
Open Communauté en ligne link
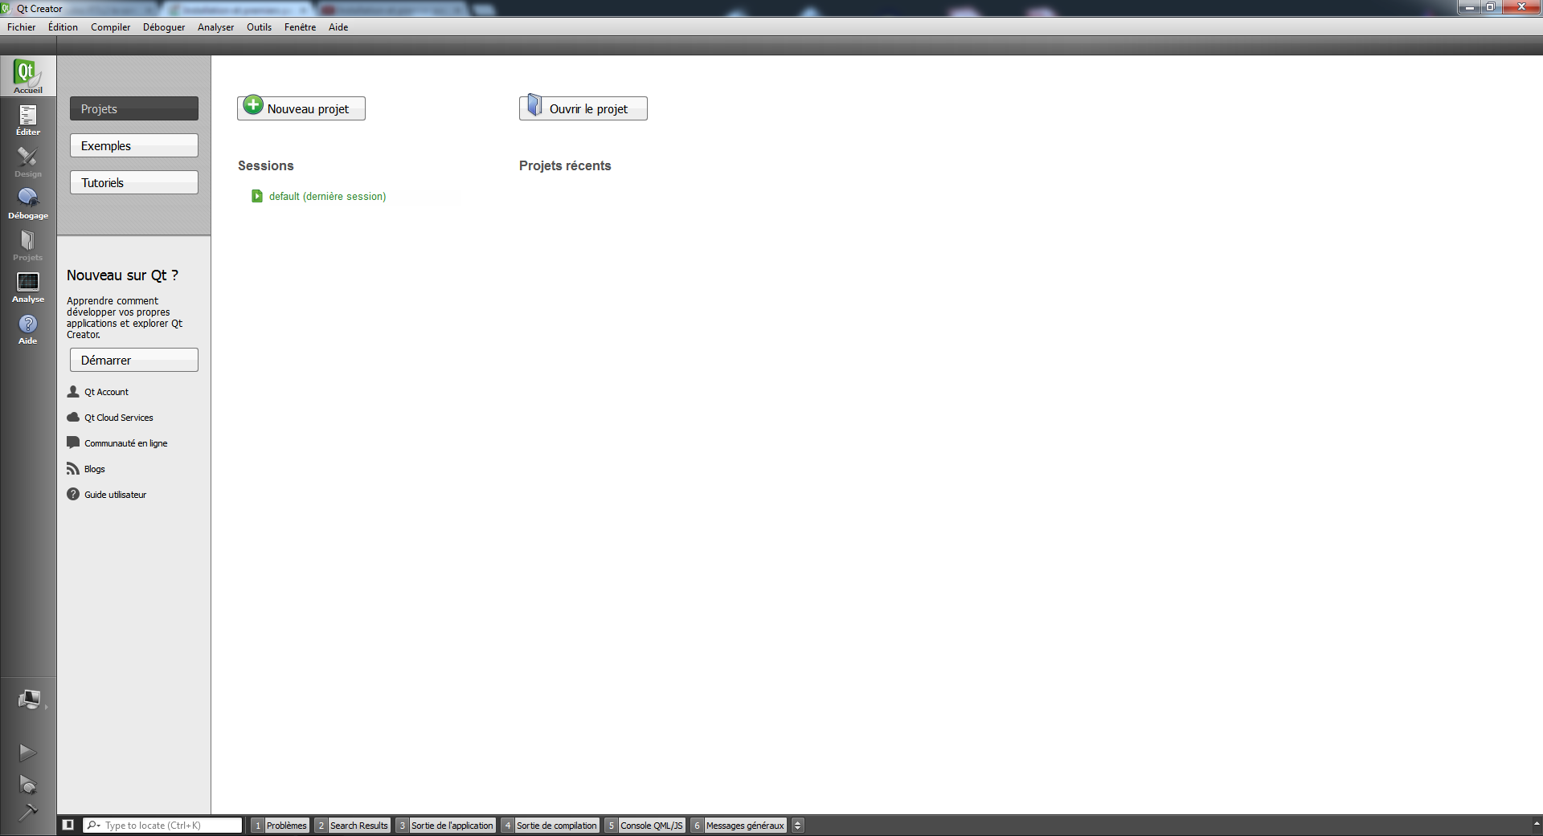point(125,443)
